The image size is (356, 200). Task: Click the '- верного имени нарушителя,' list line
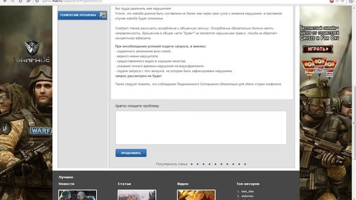coord(137,56)
